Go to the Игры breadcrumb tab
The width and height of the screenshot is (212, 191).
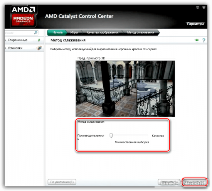click(74, 32)
